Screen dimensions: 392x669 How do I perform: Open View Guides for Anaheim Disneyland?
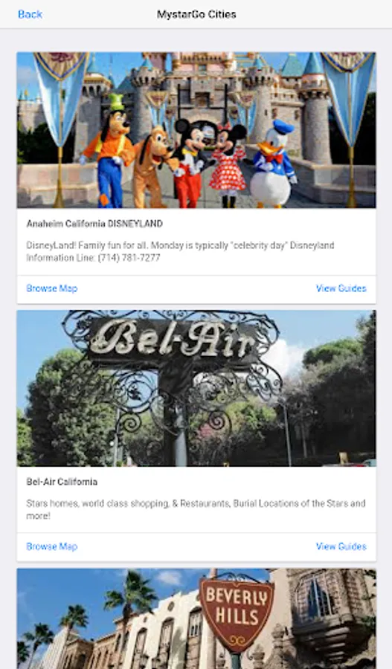[x=341, y=288]
